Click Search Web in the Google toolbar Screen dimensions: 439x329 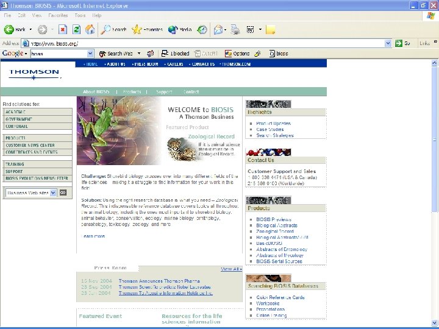pyautogui.click(x=116, y=54)
